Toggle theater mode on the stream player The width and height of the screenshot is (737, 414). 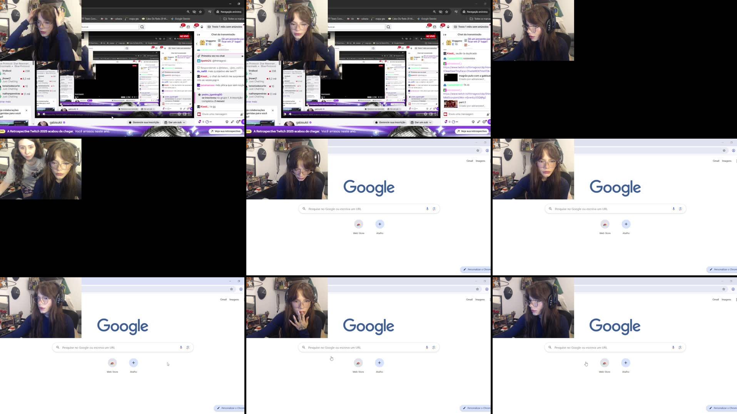click(184, 114)
